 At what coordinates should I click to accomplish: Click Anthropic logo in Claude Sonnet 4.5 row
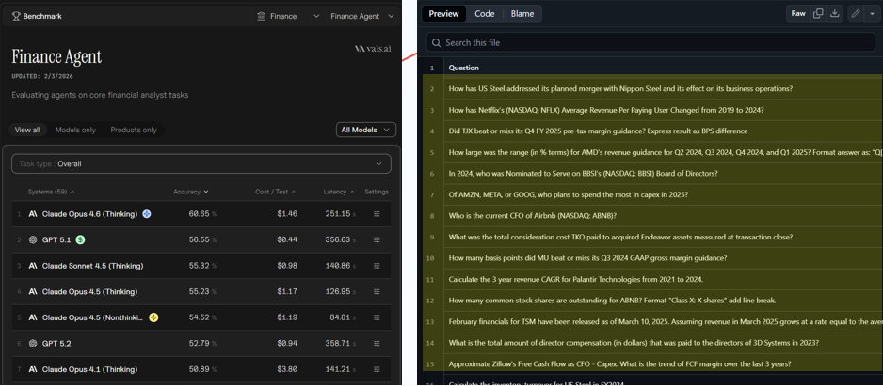[33, 266]
